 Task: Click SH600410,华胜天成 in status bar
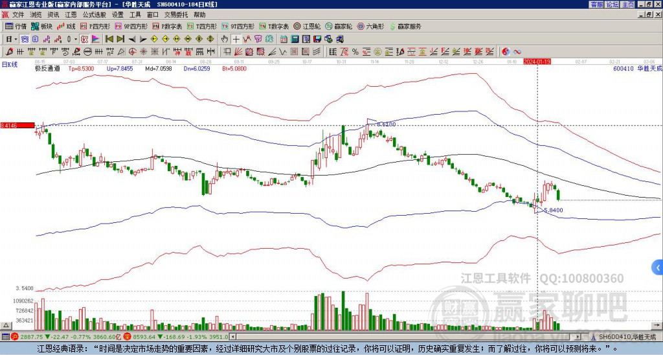pyautogui.click(x=626, y=337)
